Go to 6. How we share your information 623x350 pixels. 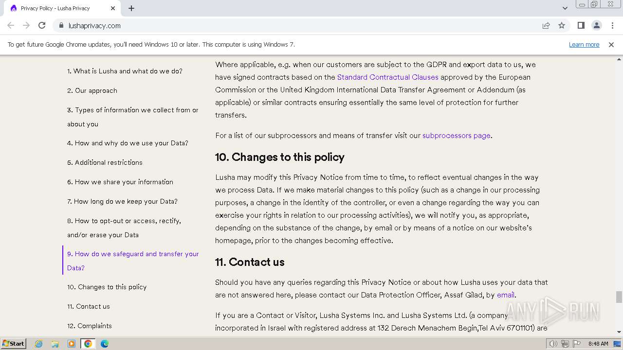tap(120, 182)
